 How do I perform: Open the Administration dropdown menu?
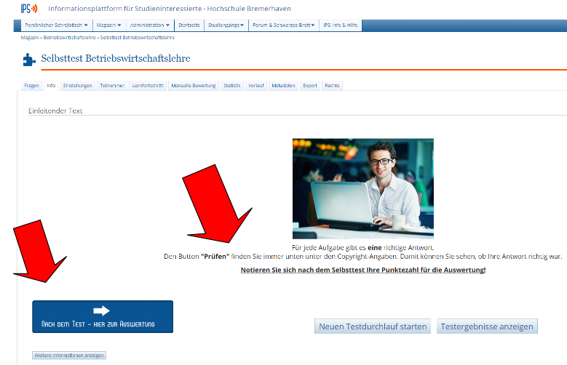tap(148, 25)
